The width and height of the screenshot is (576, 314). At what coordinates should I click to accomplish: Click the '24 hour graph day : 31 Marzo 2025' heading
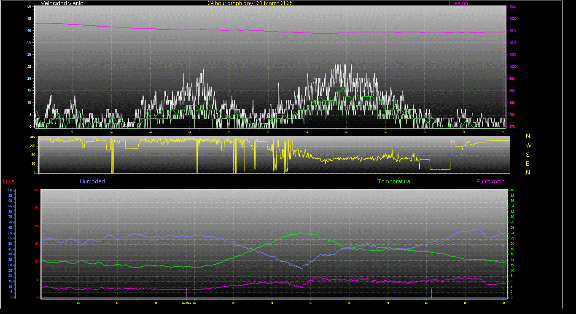tap(250, 3)
